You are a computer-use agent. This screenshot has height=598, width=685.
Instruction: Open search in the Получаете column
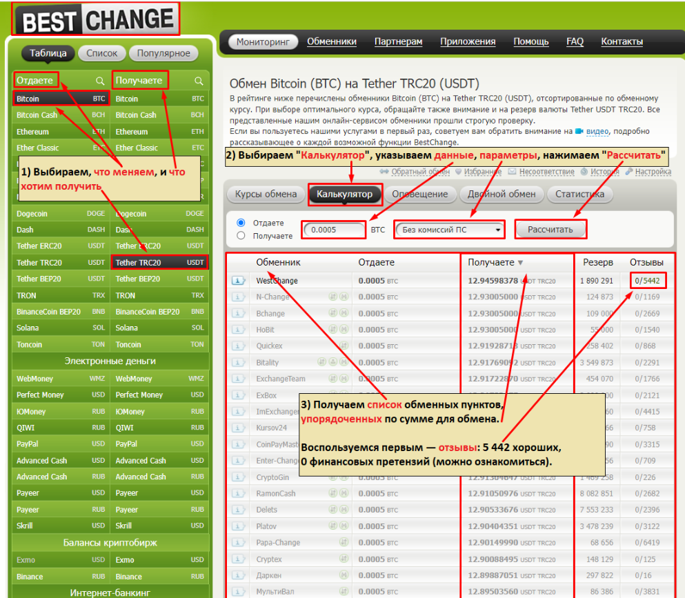tap(199, 81)
